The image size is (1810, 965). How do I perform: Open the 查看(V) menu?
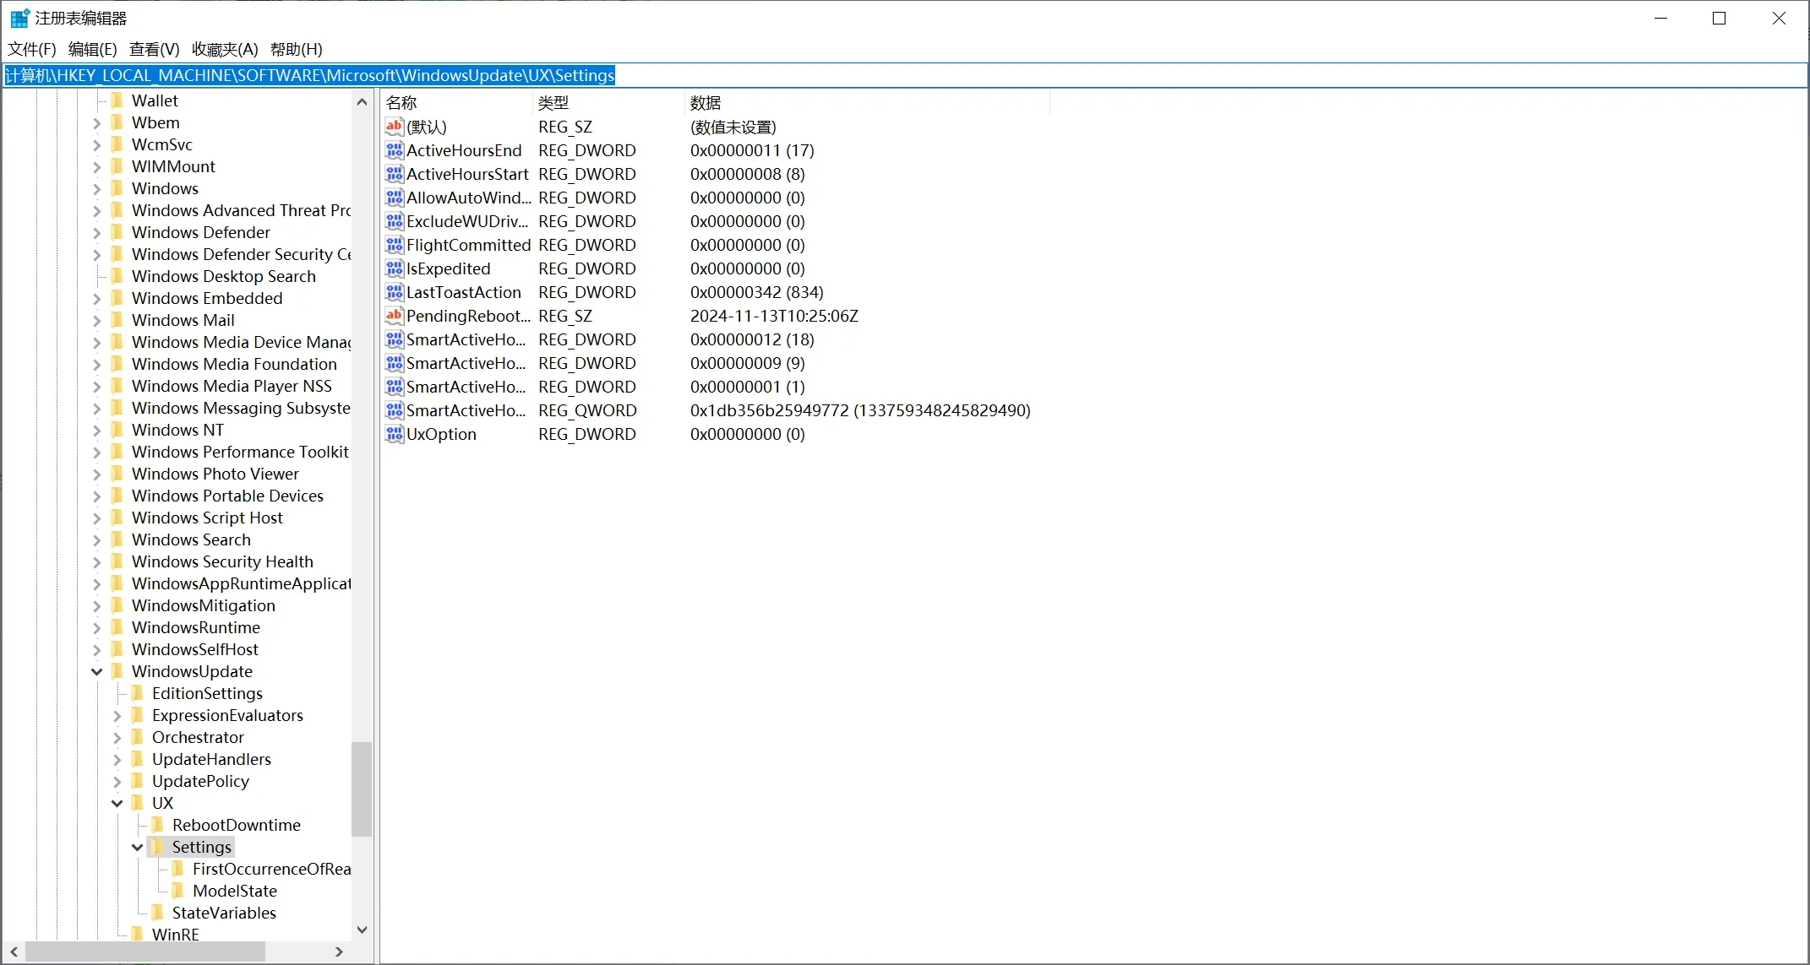coord(155,49)
